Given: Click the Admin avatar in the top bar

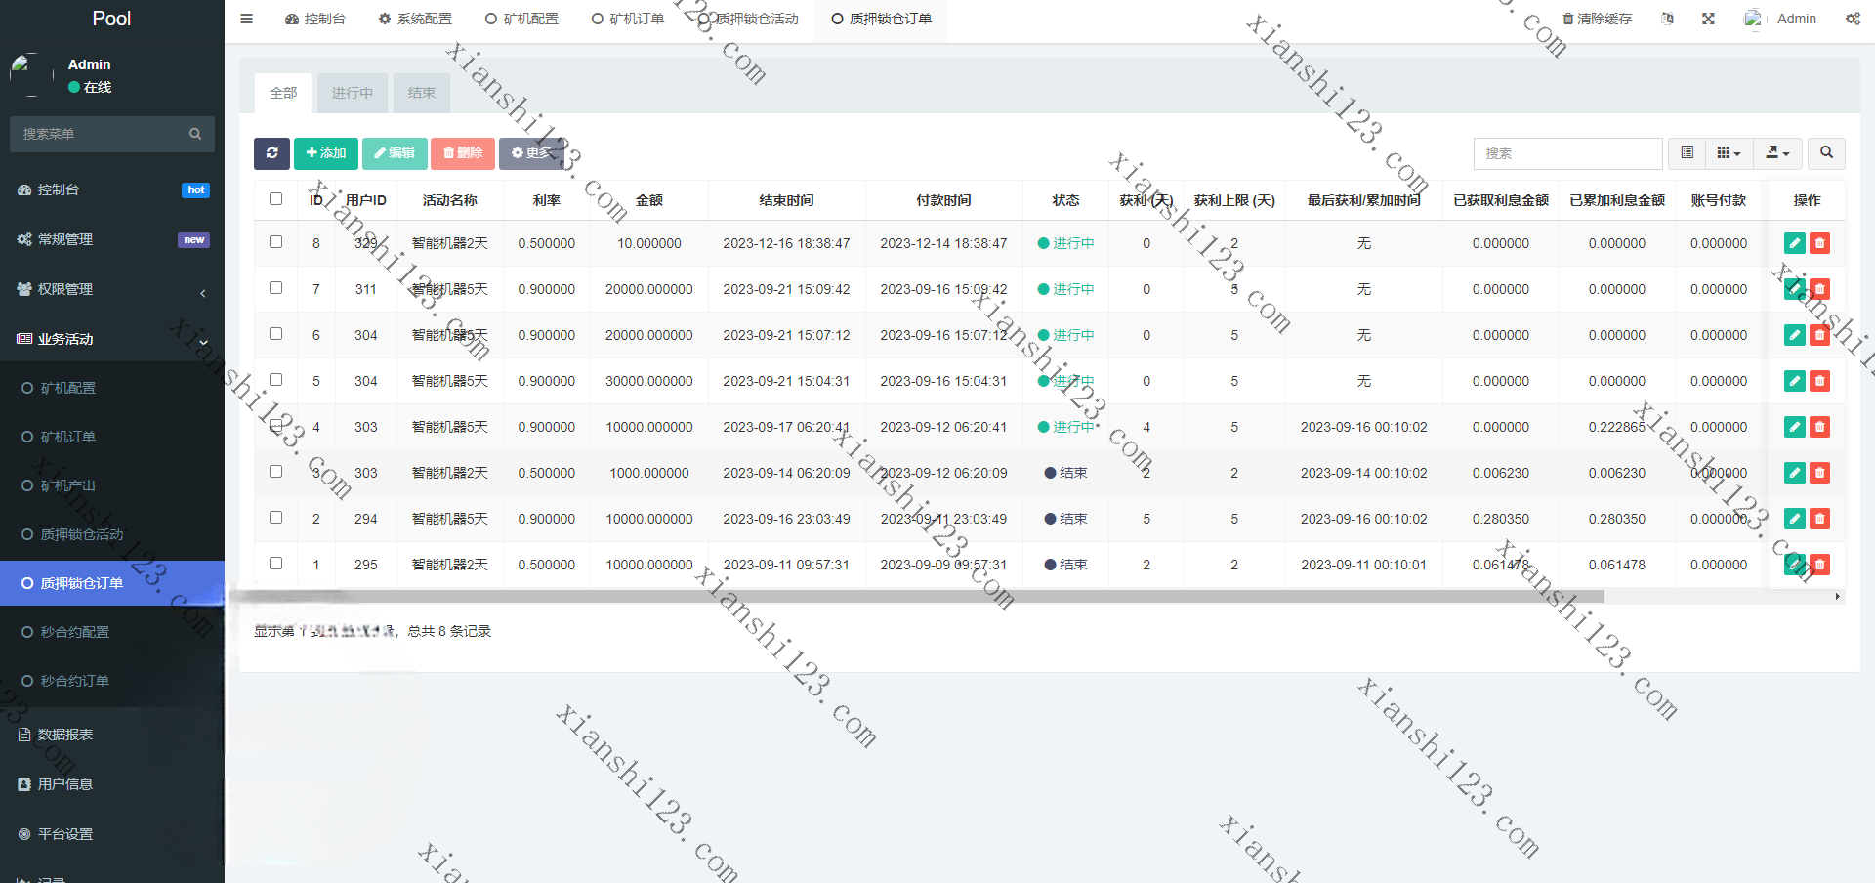Looking at the screenshot, I should [x=1755, y=19].
